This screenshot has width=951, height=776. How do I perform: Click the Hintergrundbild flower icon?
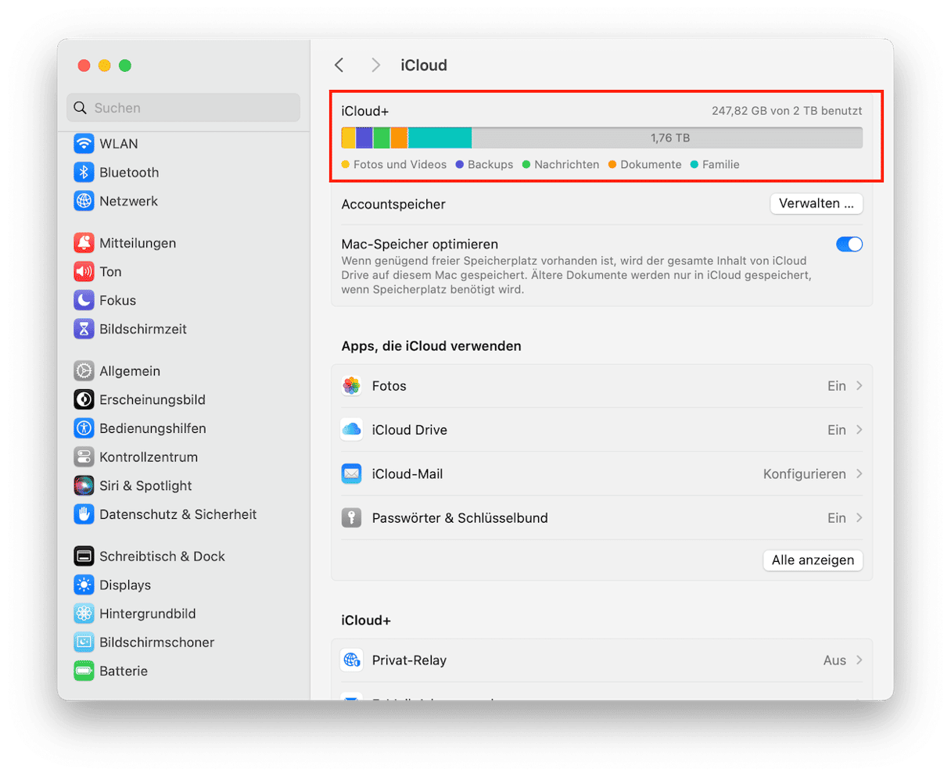pyautogui.click(x=84, y=613)
